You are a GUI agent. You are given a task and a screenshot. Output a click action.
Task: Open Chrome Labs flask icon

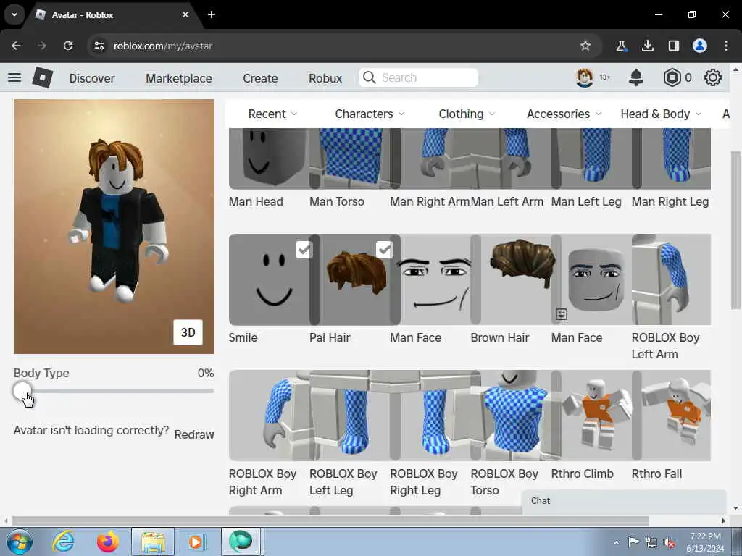point(621,46)
